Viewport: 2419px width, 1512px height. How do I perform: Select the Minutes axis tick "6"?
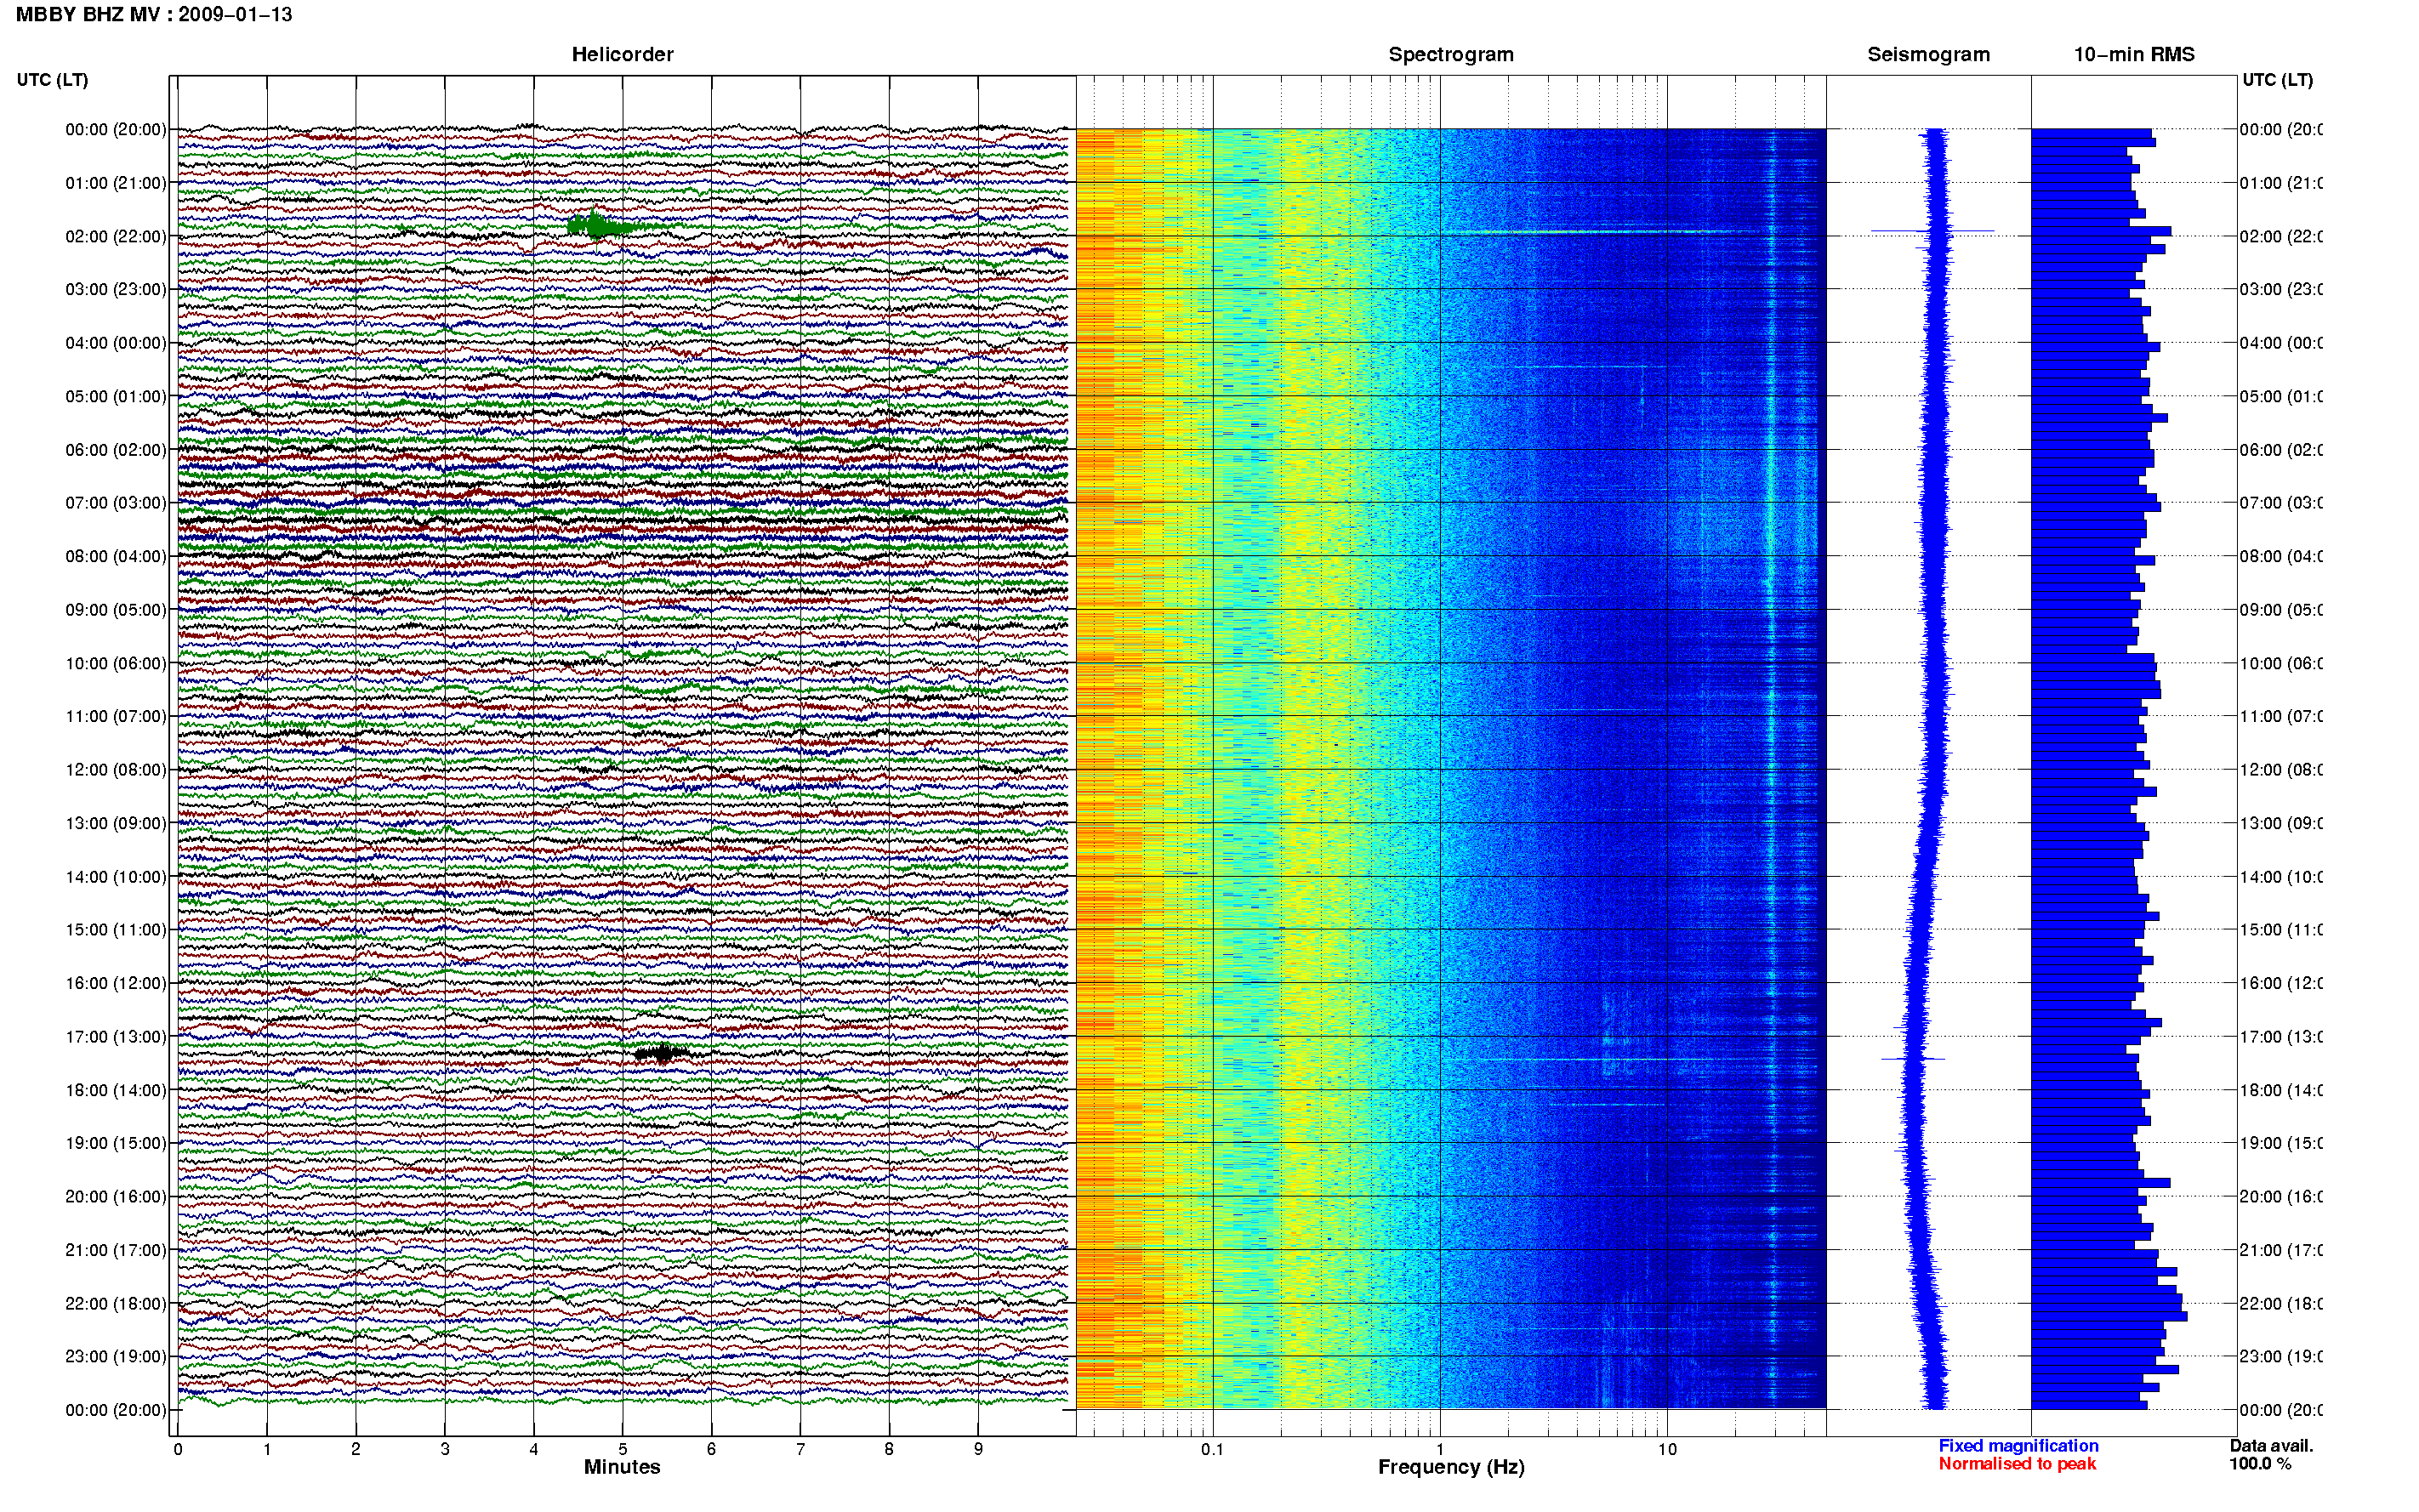711,1449
